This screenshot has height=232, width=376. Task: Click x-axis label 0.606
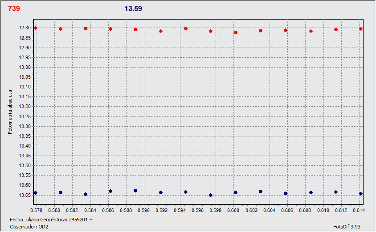[x=287, y=210]
